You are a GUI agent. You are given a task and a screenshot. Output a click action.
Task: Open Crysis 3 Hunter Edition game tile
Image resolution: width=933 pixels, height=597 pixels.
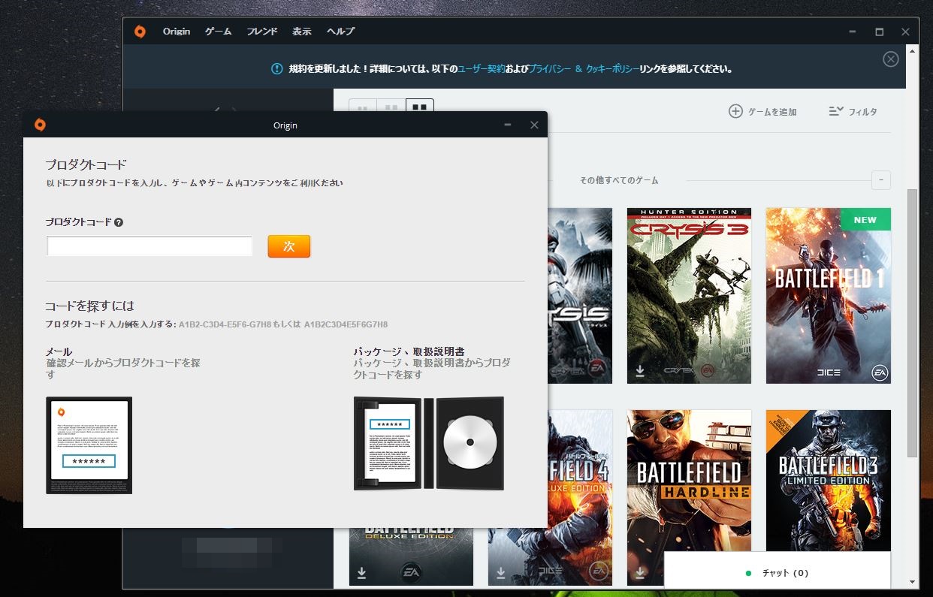click(x=689, y=296)
